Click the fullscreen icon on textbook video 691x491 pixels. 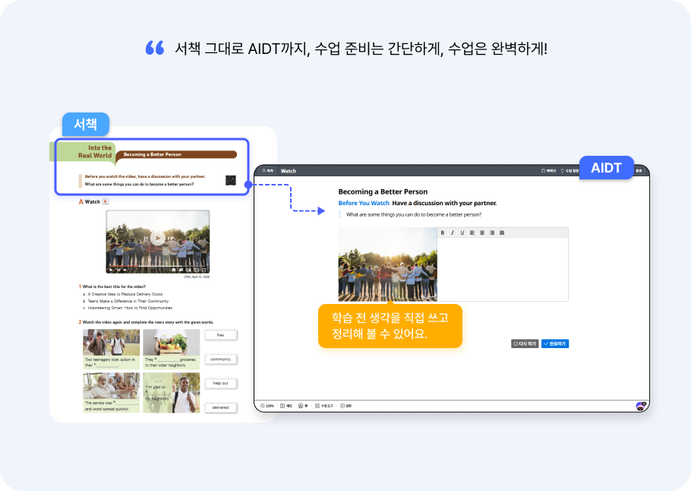tap(204, 270)
